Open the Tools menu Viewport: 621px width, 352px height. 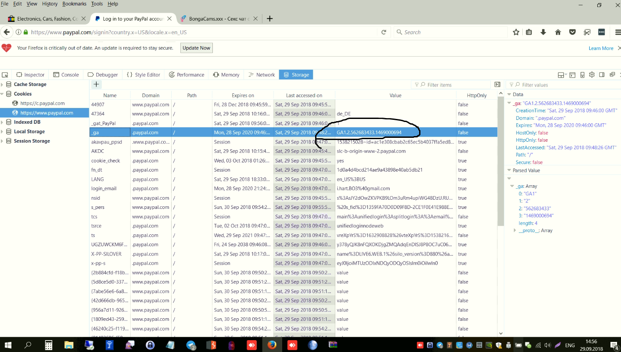(97, 4)
